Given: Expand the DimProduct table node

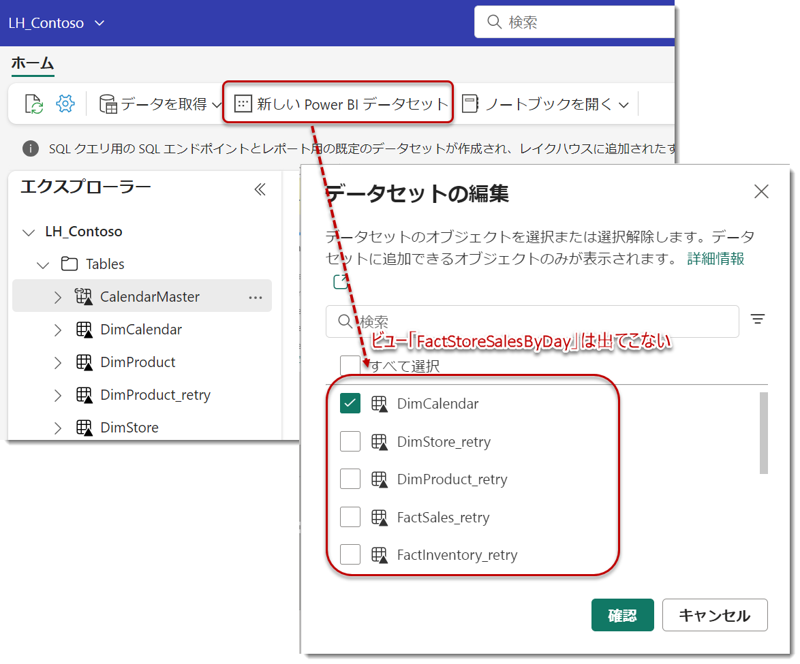Looking at the screenshot, I should 58,363.
